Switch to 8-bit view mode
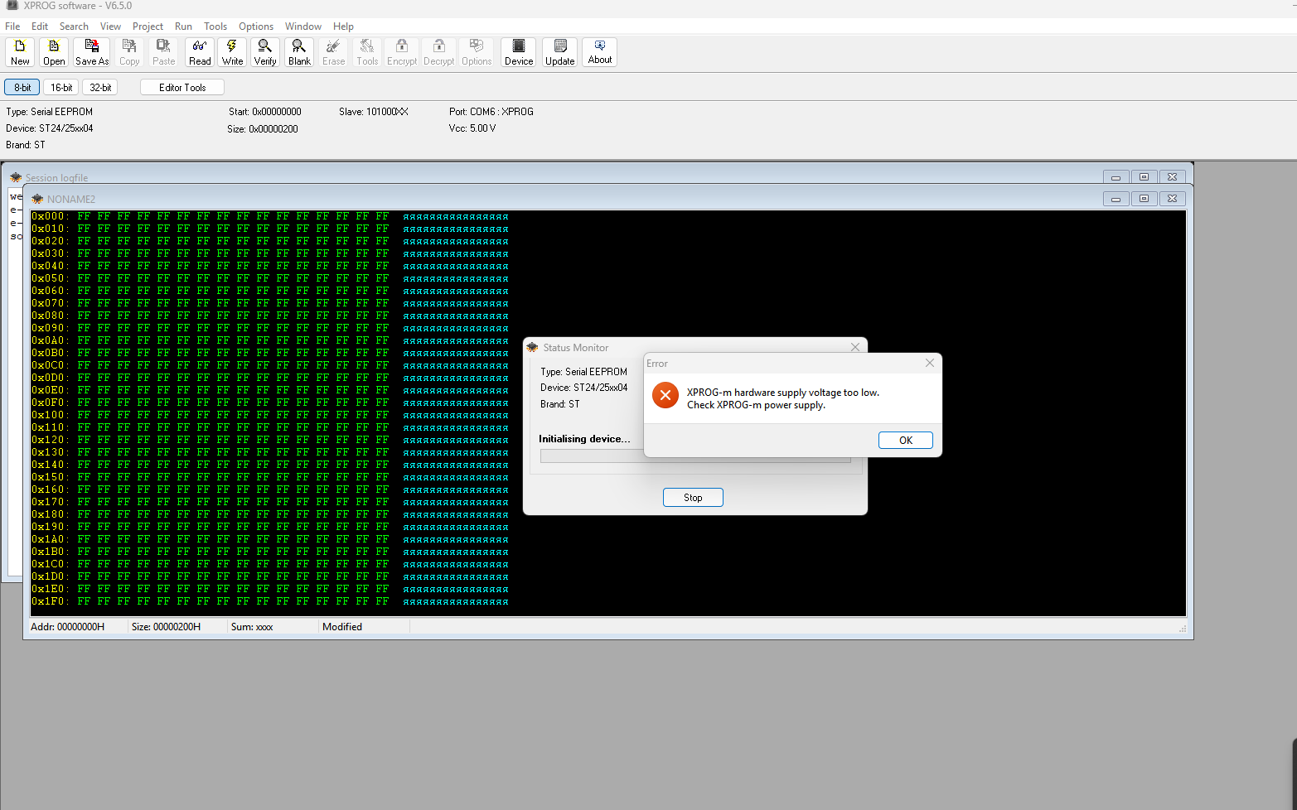 pyautogui.click(x=22, y=87)
